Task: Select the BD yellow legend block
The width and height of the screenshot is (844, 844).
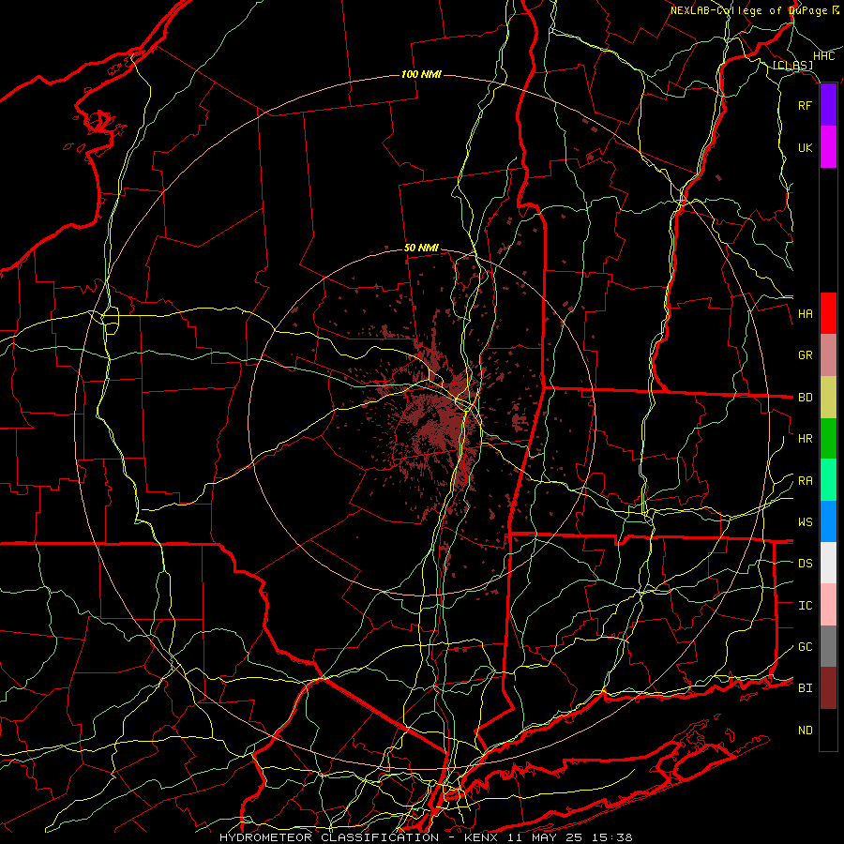Action: coord(828,398)
